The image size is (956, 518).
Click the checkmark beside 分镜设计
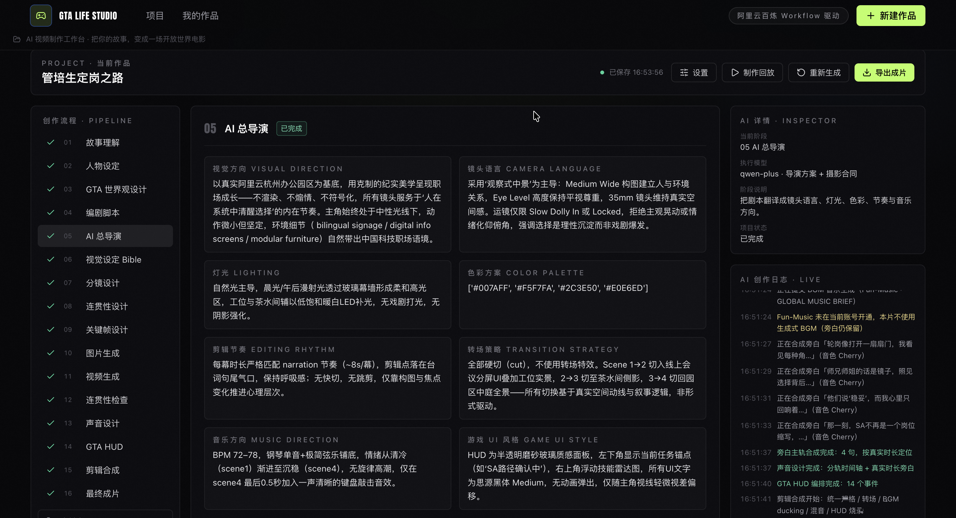(x=51, y=283)
